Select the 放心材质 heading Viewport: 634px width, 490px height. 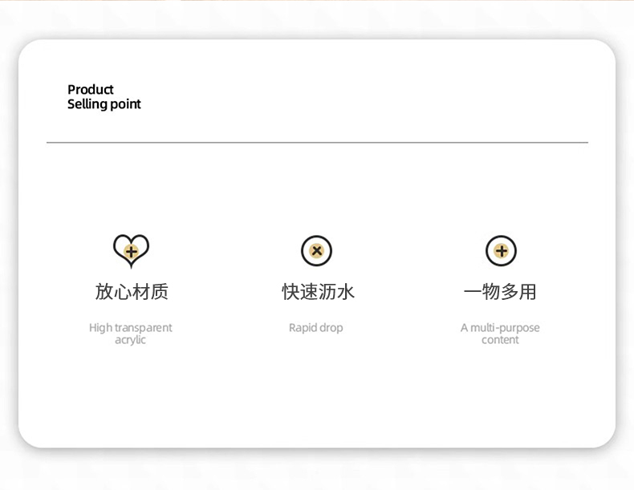(132, 292)
